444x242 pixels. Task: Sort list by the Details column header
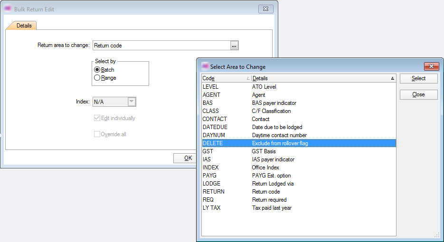[323, 78]
